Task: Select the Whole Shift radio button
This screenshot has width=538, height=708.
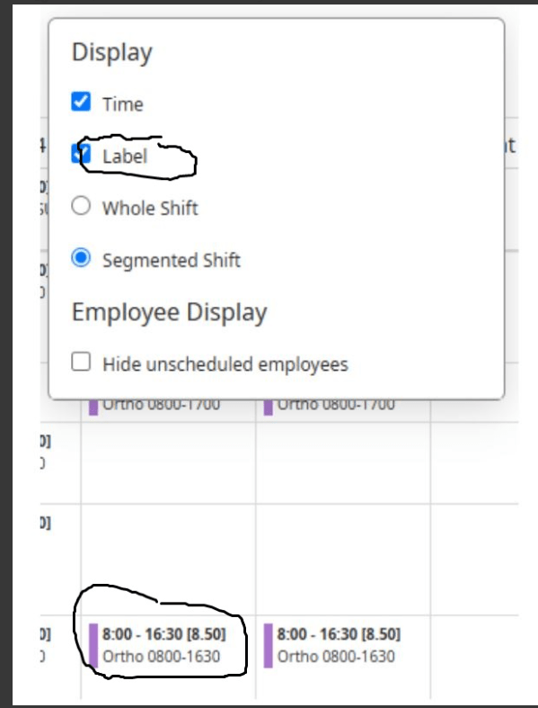Action: coord(81,206)
